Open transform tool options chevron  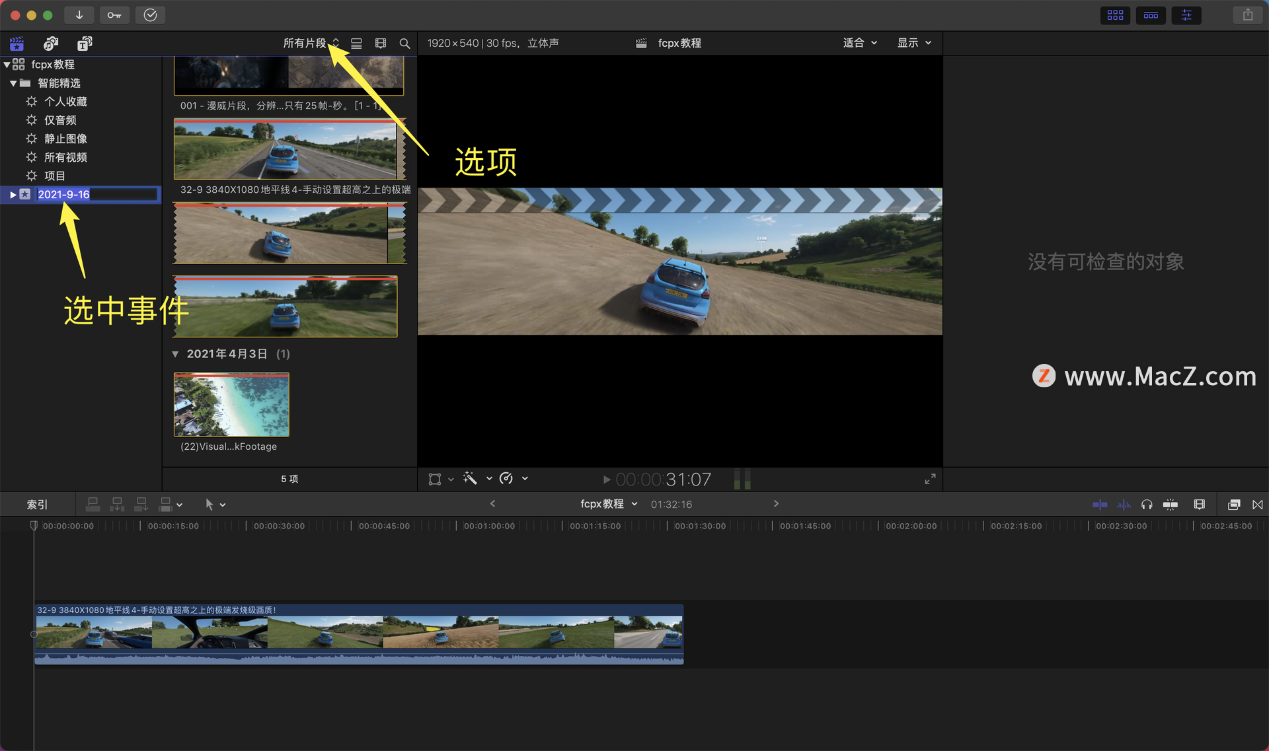451,479
